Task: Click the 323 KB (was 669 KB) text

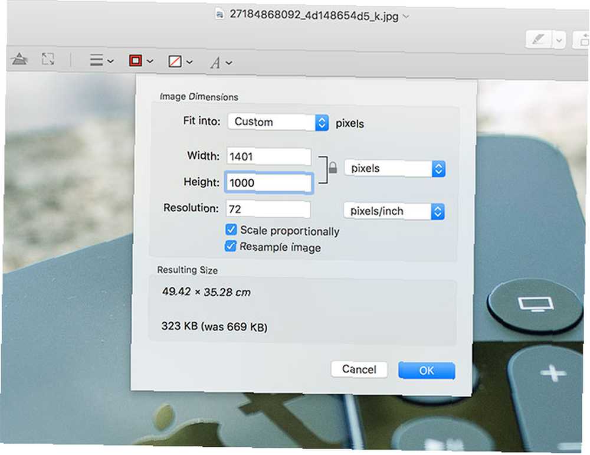Action: 214,326
